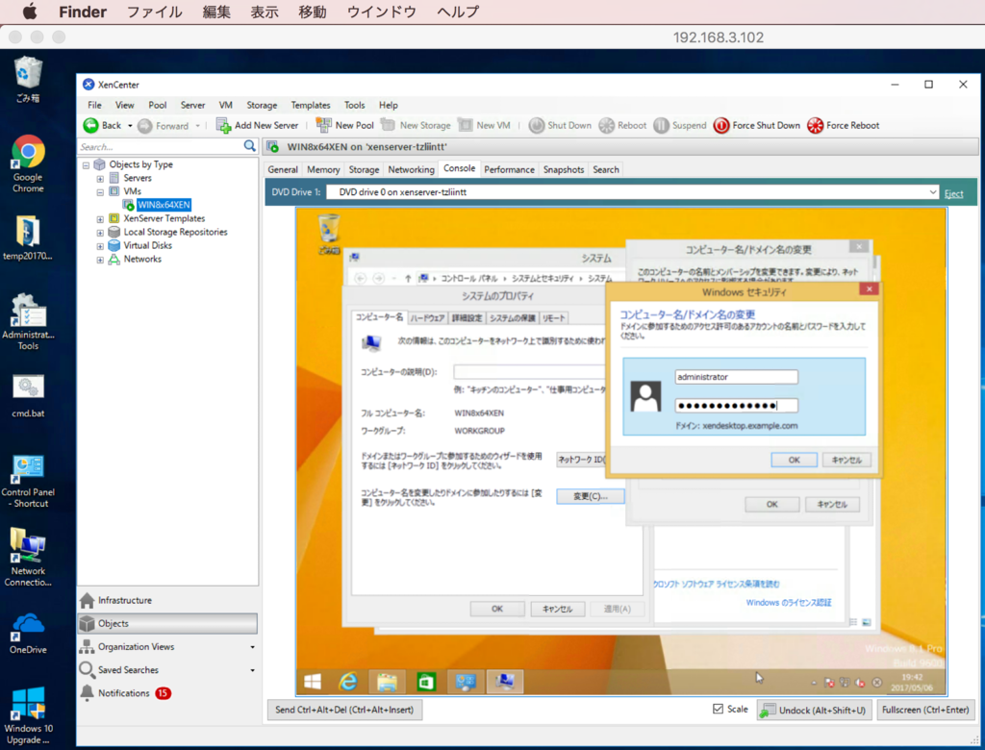Open the Notifications pane
This screenshot has width=985, height=750.
click(124, 693)
